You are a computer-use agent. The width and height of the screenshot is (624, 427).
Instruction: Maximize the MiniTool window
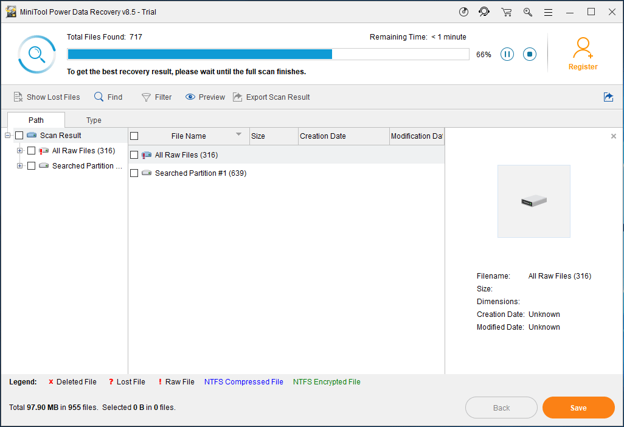click(x=591, y=12)
